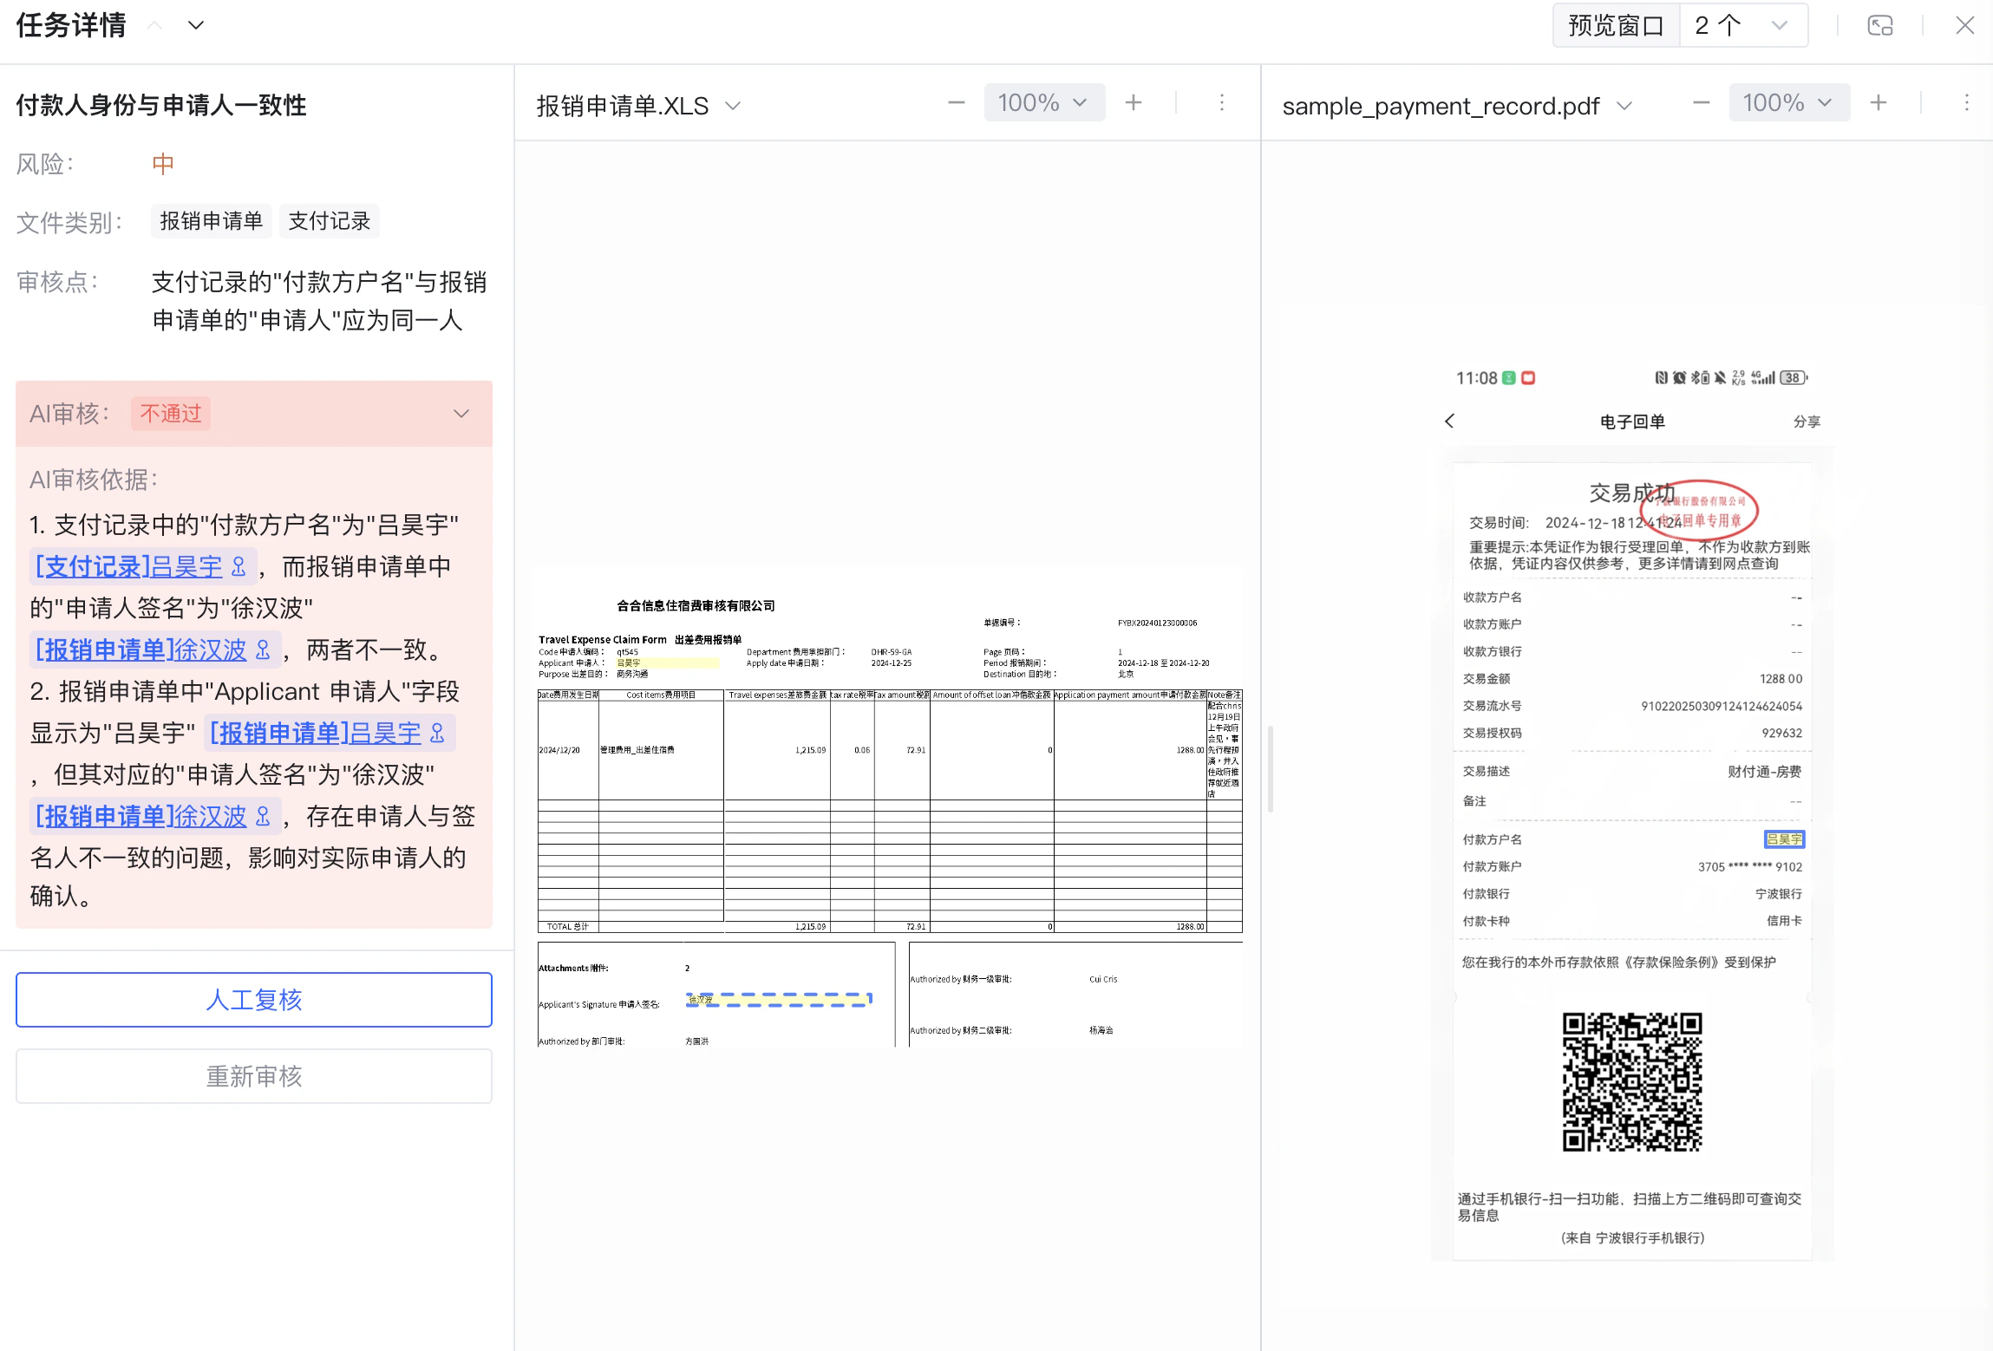The width and height of the screenshot is (1993, 1351).
Task: Zoom in on sample_payment_record.pdf
Action: pyautogui.click(x=1879, y=102)
